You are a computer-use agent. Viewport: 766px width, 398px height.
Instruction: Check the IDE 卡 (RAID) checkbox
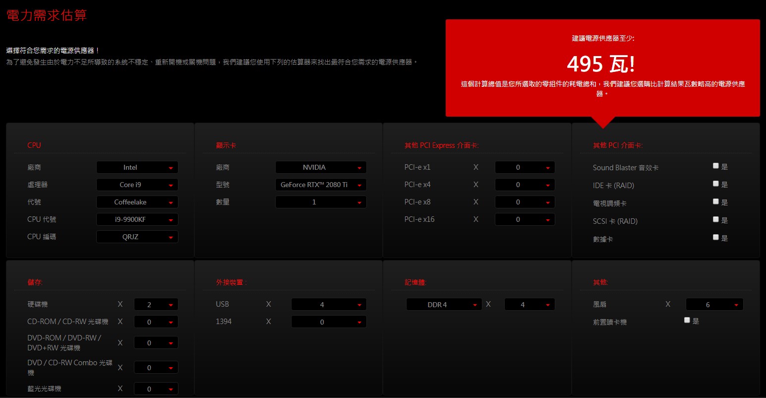(x=715, y=184)
